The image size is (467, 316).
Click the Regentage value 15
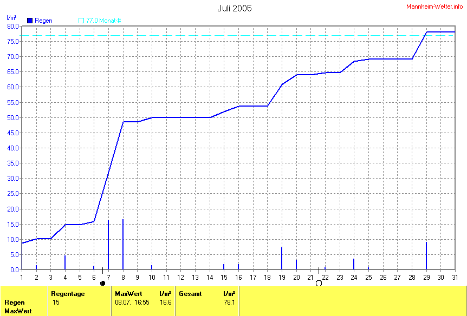(x=56, y=302)
